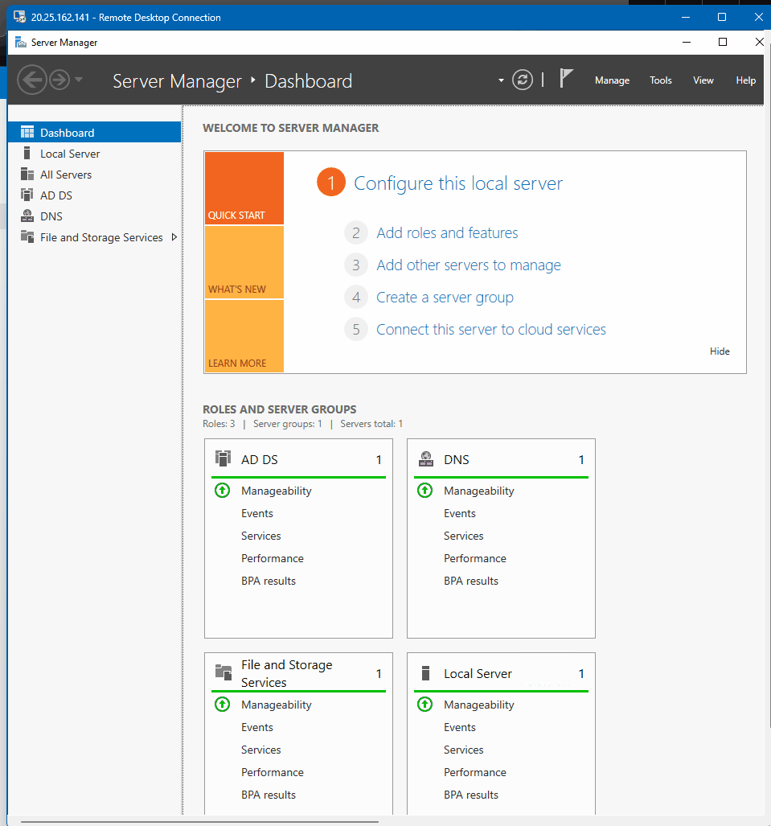
Task: Open the DNS tile title
Action: click(456, 460)
